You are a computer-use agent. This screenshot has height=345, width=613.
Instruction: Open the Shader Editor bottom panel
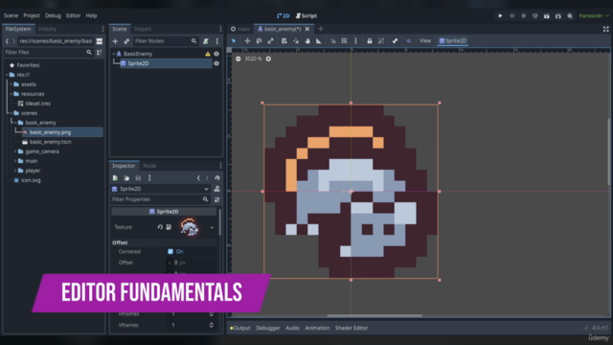(x=352, y=328)
